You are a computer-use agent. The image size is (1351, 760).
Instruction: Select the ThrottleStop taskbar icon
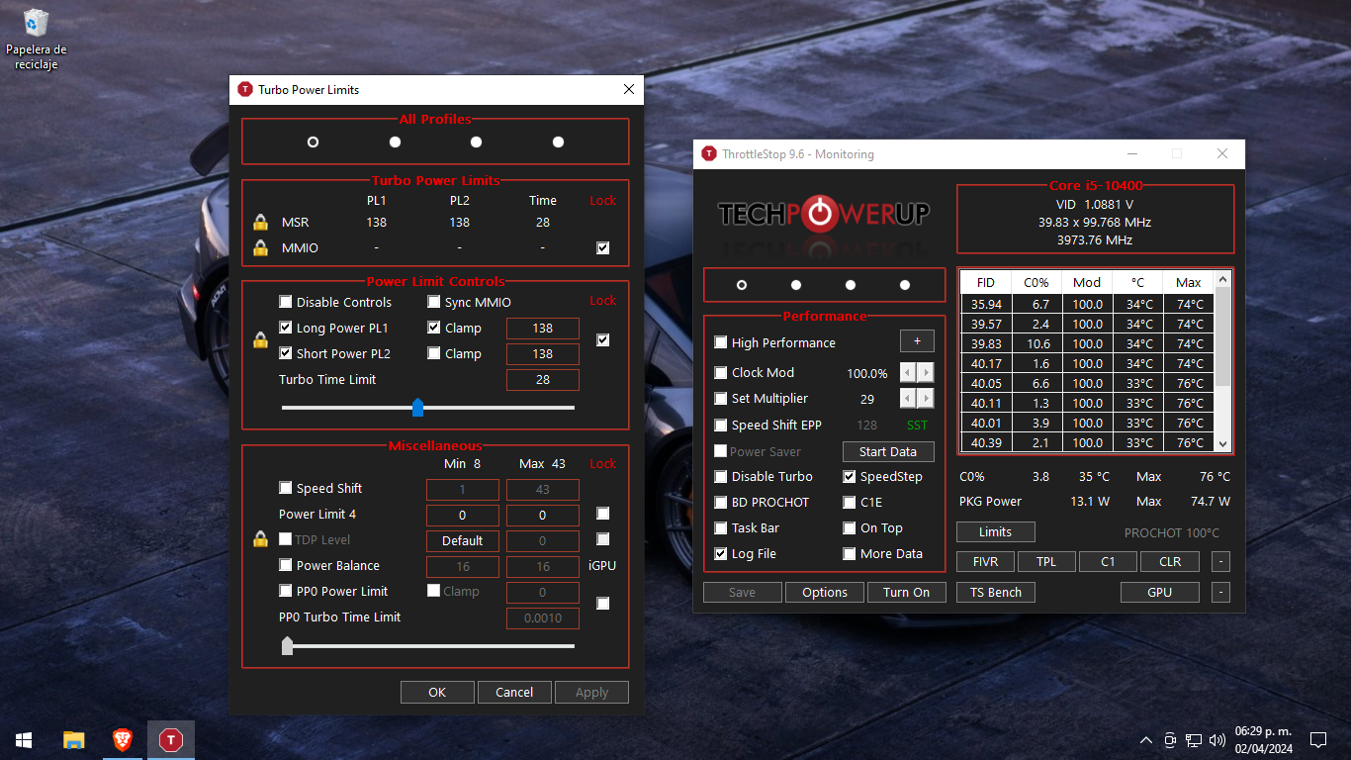[x=171, y=739]
